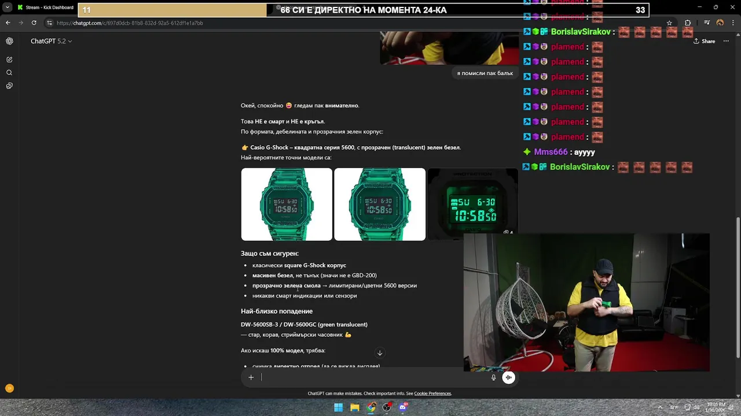Click the chatgpt.com URL in the address bar
Image resolution: width=741 pixels, height=416 pixels.
130,23
